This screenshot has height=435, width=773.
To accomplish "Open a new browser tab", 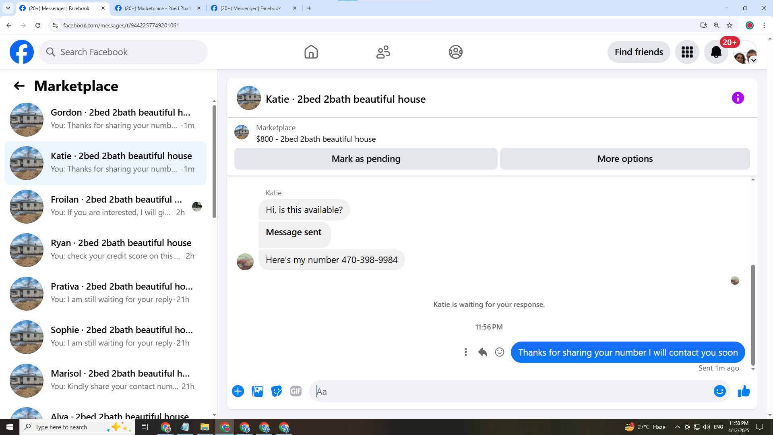I will tap(309, 8).
